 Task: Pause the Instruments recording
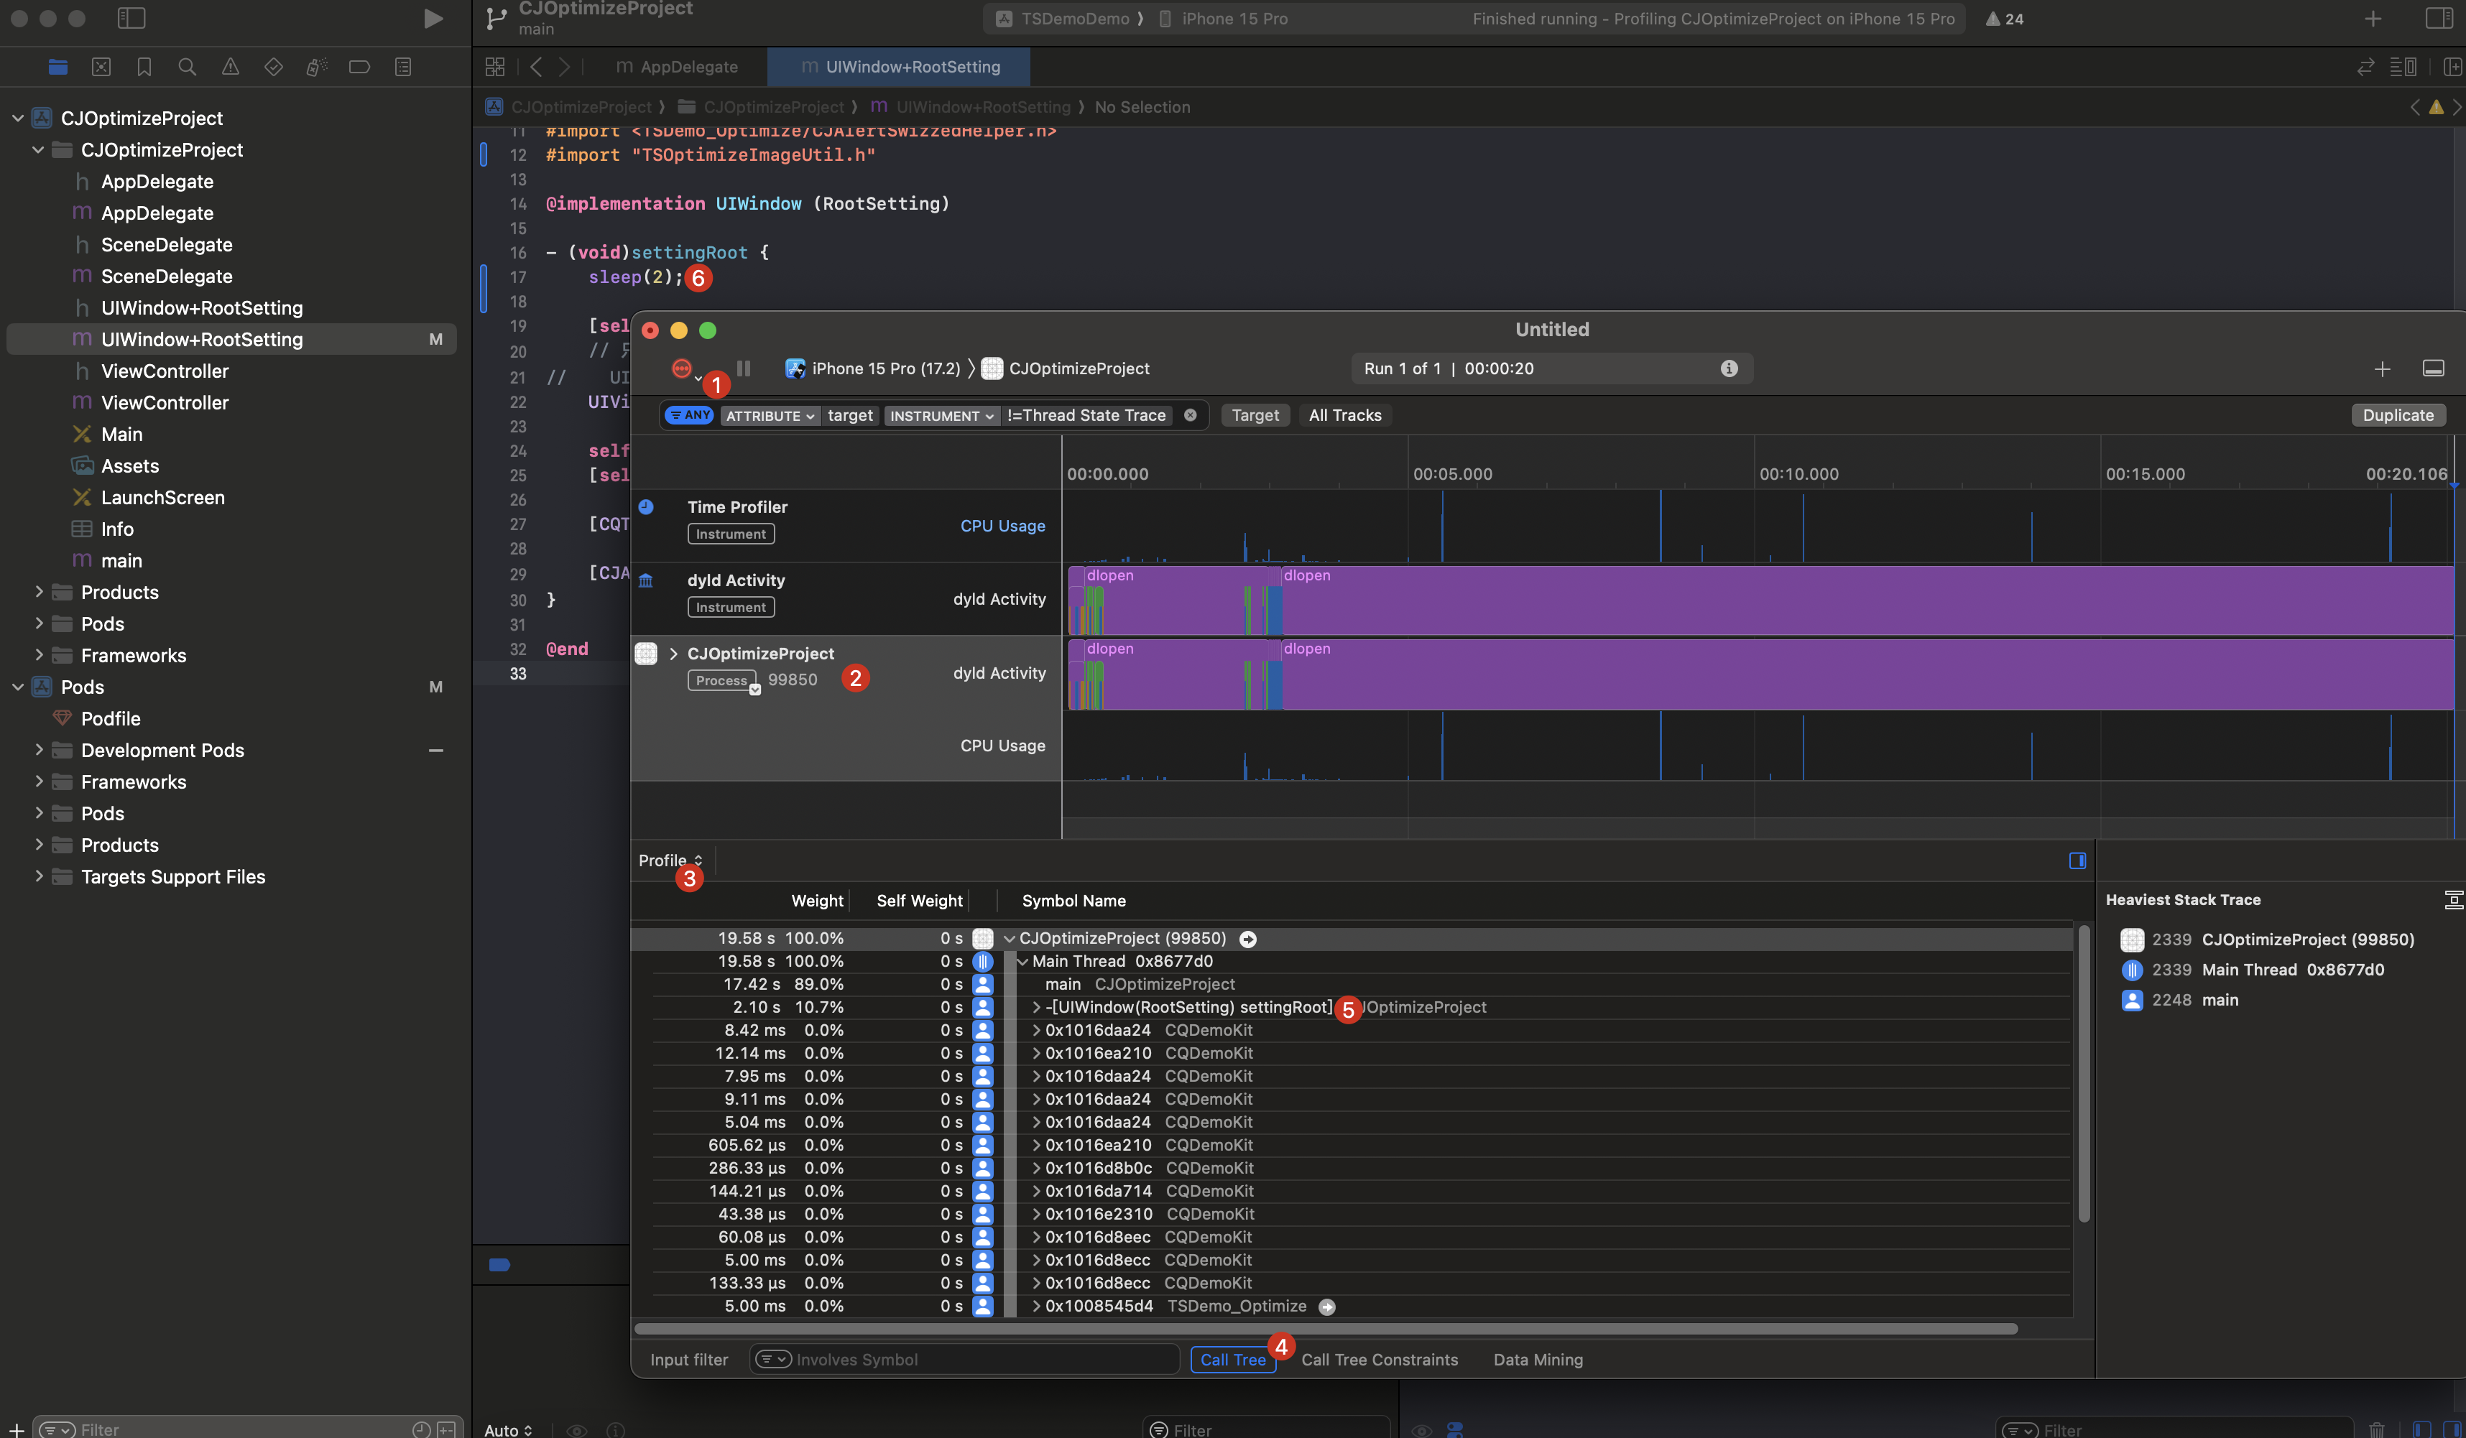(744, 368)
